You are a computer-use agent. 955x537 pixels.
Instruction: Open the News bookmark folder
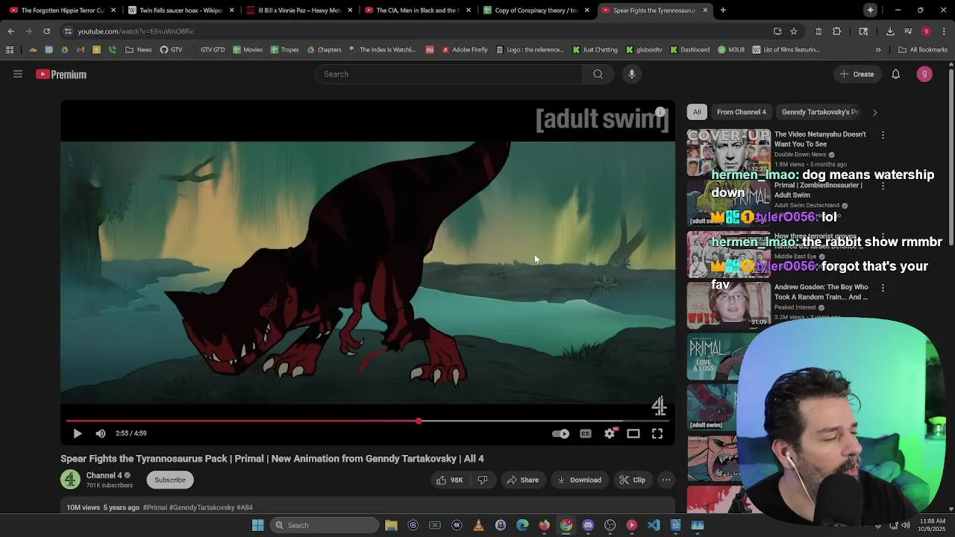coord(139,50)
